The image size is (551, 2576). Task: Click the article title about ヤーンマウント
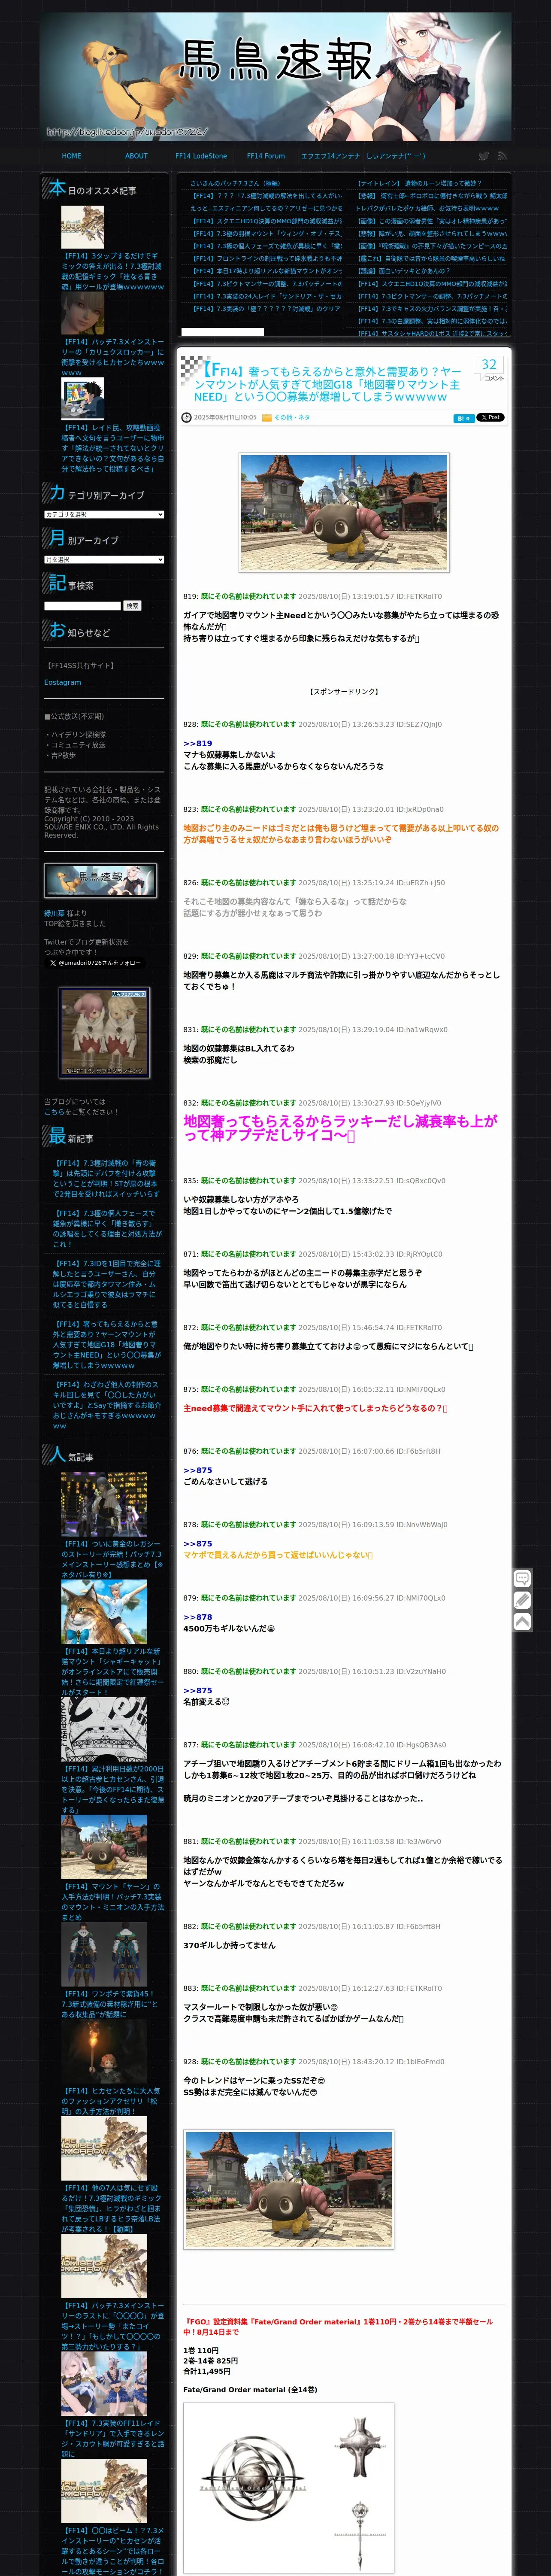click(328, 383)
